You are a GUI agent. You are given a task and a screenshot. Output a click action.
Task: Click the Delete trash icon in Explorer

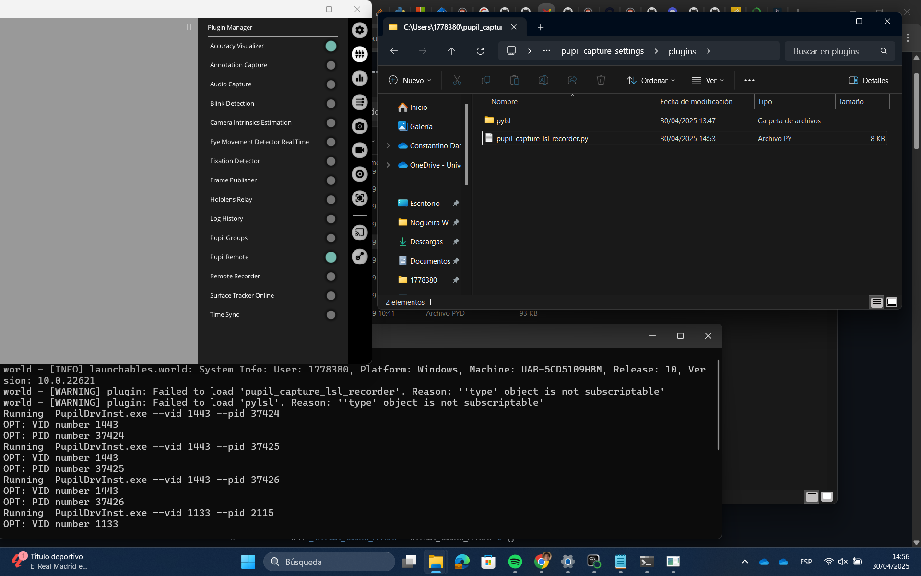(601, 80)
